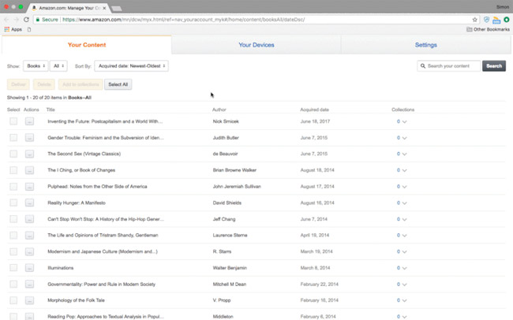Click the Simon profile button
Image resolution: width=513 pixels, height=320 pixels.
point(503,7)
